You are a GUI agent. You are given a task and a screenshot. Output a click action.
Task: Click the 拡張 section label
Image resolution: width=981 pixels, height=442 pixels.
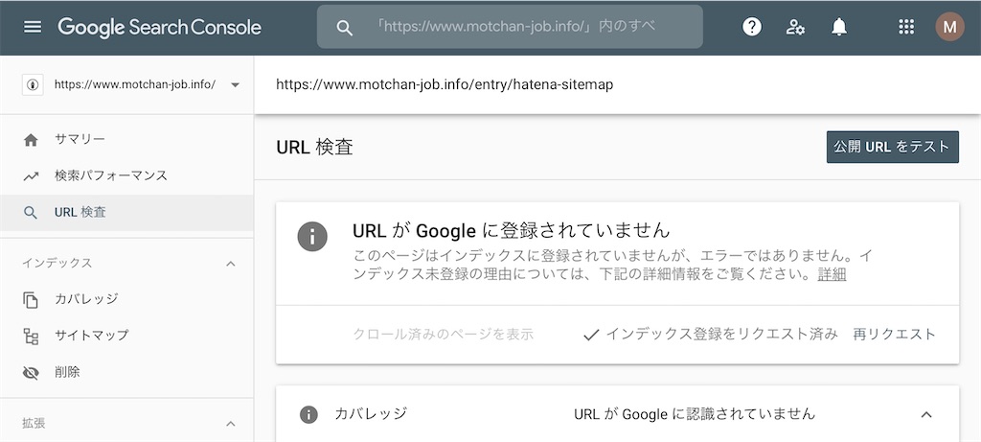[34, 424]
